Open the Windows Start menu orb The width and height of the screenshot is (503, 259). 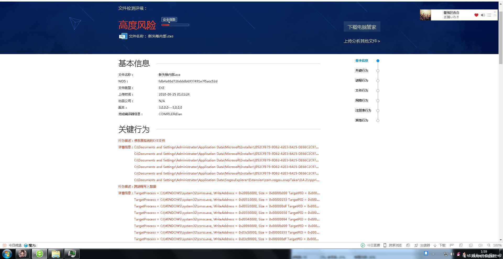pos(7,254)
